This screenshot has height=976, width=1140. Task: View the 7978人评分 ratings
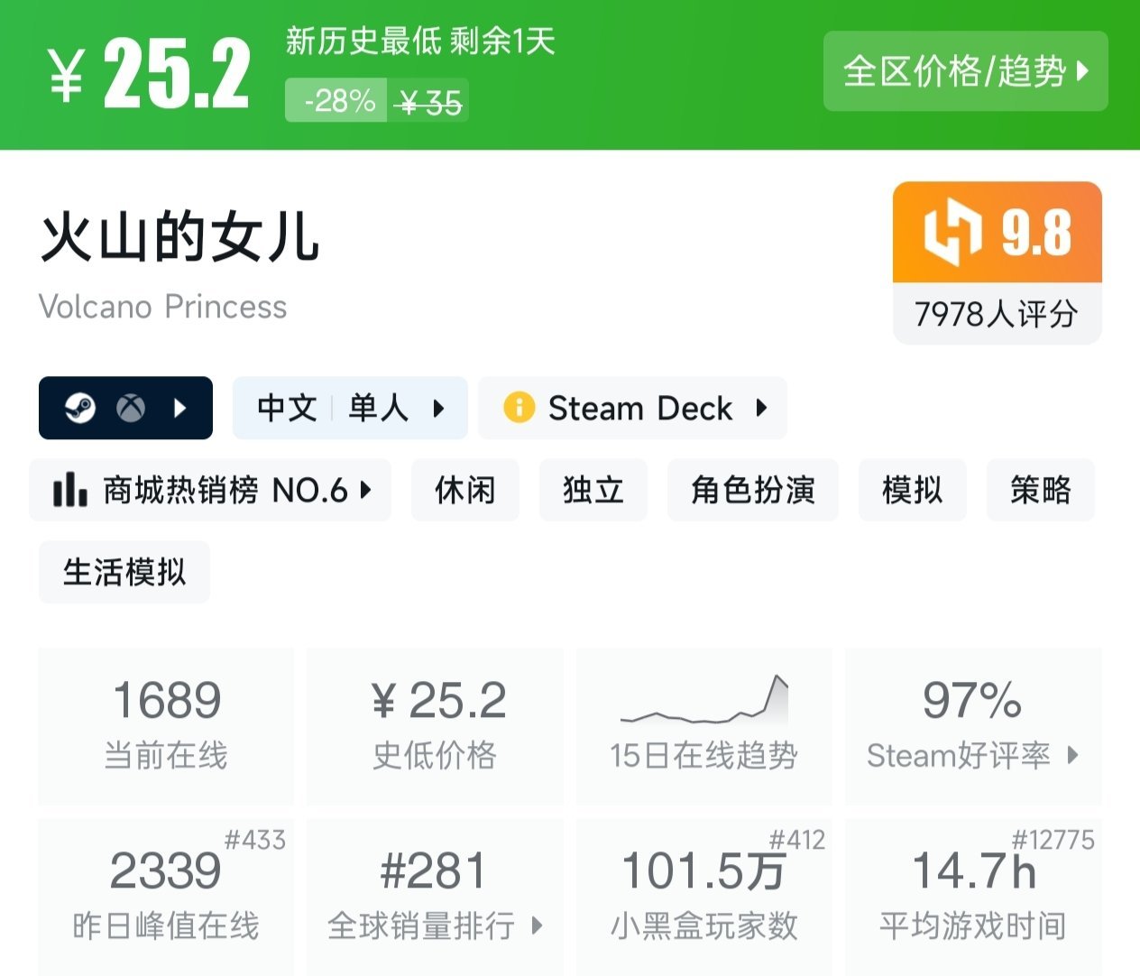point(997,314)
